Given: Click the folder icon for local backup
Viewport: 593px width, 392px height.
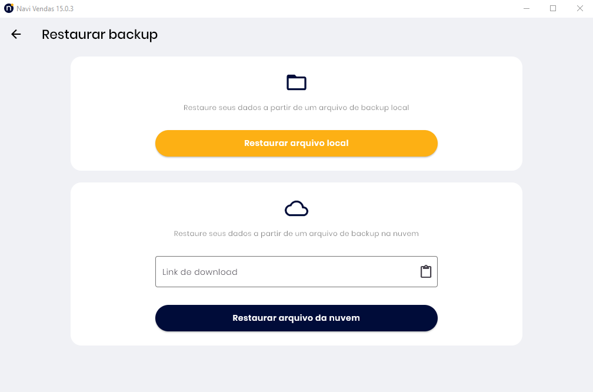Looking at the screenshot, I should click(296, 82).
